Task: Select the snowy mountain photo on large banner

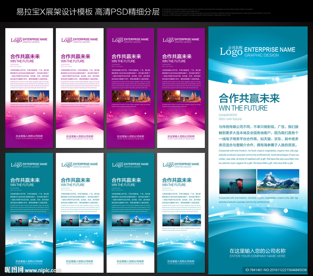Action: [x=278, y=182]
